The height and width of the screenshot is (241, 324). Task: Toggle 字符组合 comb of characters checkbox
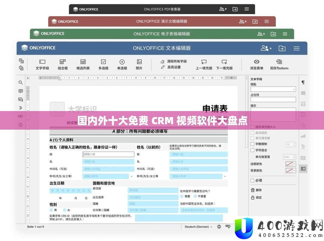(x=252, y=150)
